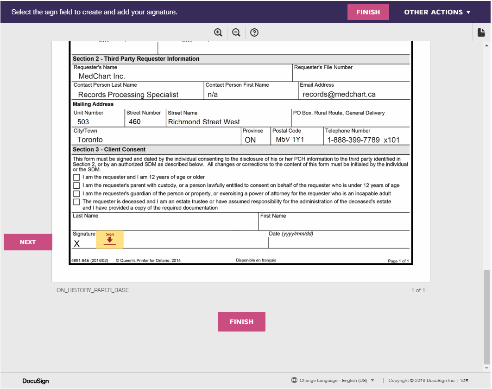Click the 'ON_HISTORY_PAPER_BASE' document name
Viewport: 492px width, 389px height.
click(93, 290)
